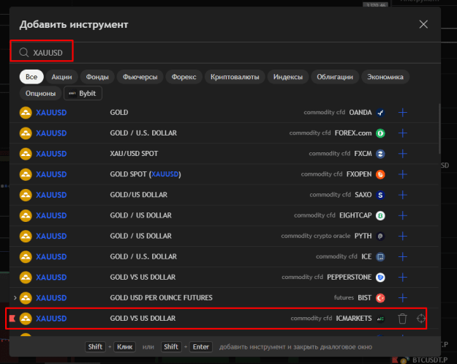Click the ICE exchange logo
Screen dimensions: 457x364
380,256
